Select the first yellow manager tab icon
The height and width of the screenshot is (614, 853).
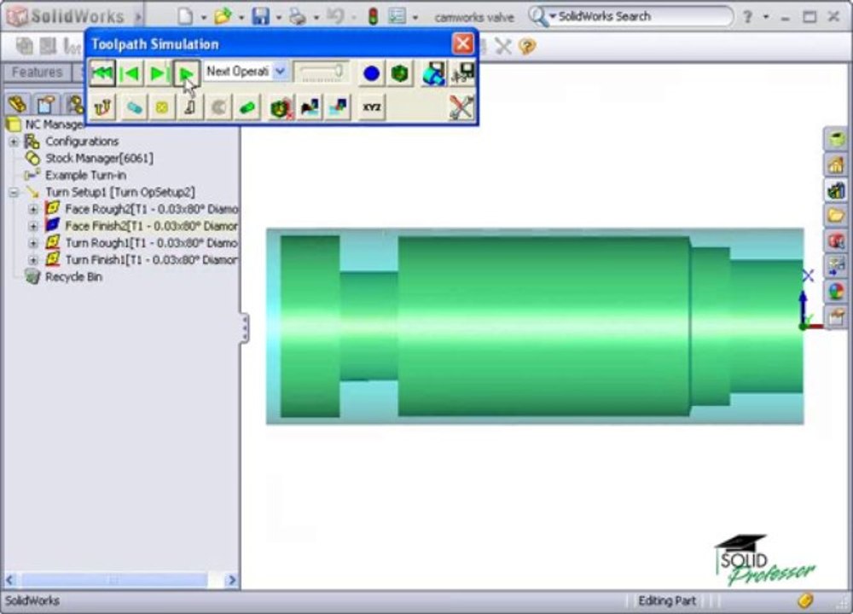(x=18, y=104)
